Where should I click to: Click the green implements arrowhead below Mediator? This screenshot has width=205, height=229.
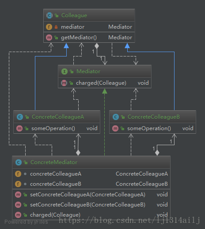[105, 91]
